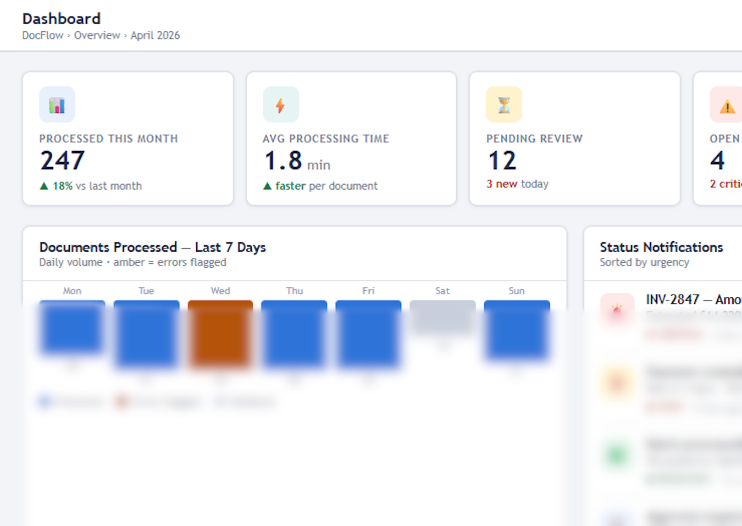742x526 pixels.
Task: Click the bar-chart icon on Processed This Month card
Action: (x=57, y=104)
